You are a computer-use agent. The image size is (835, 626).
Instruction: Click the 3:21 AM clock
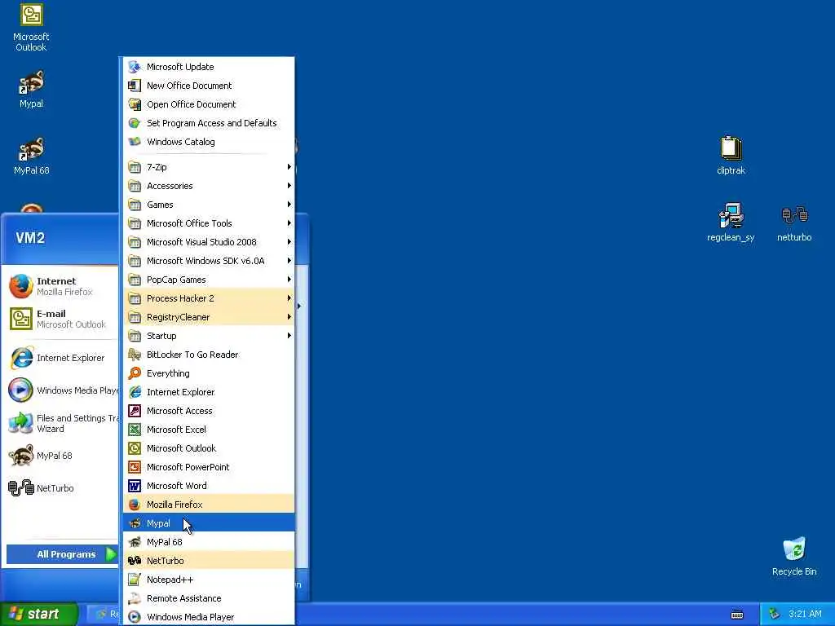click(x=805, y=614)
